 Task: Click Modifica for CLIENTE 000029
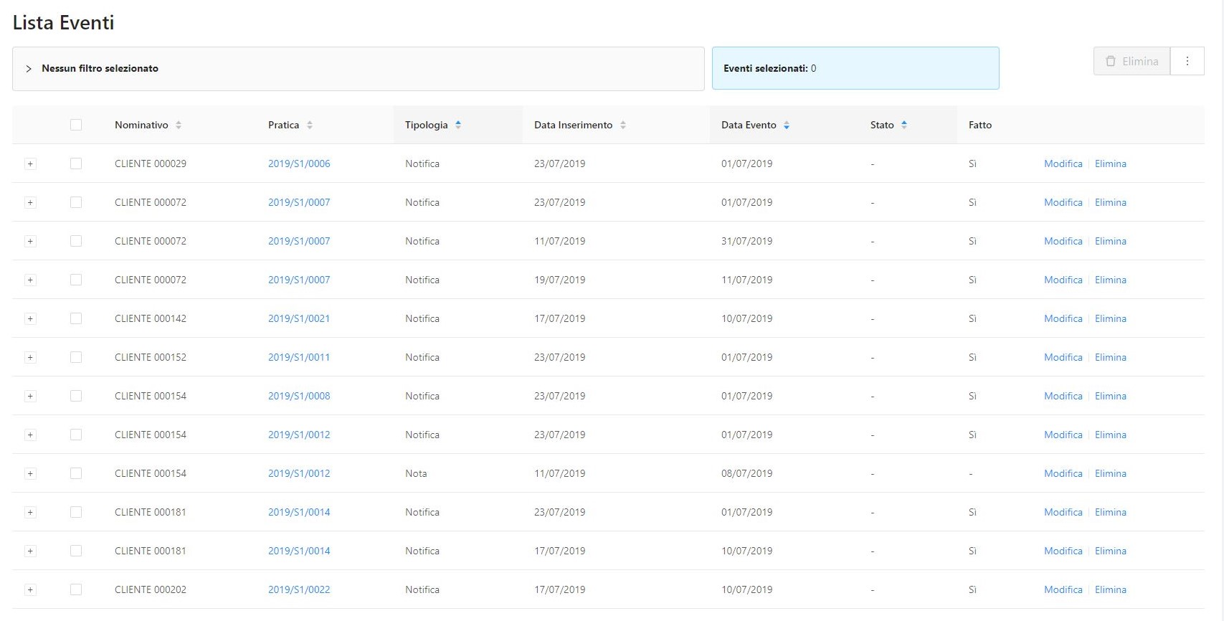1063,163
